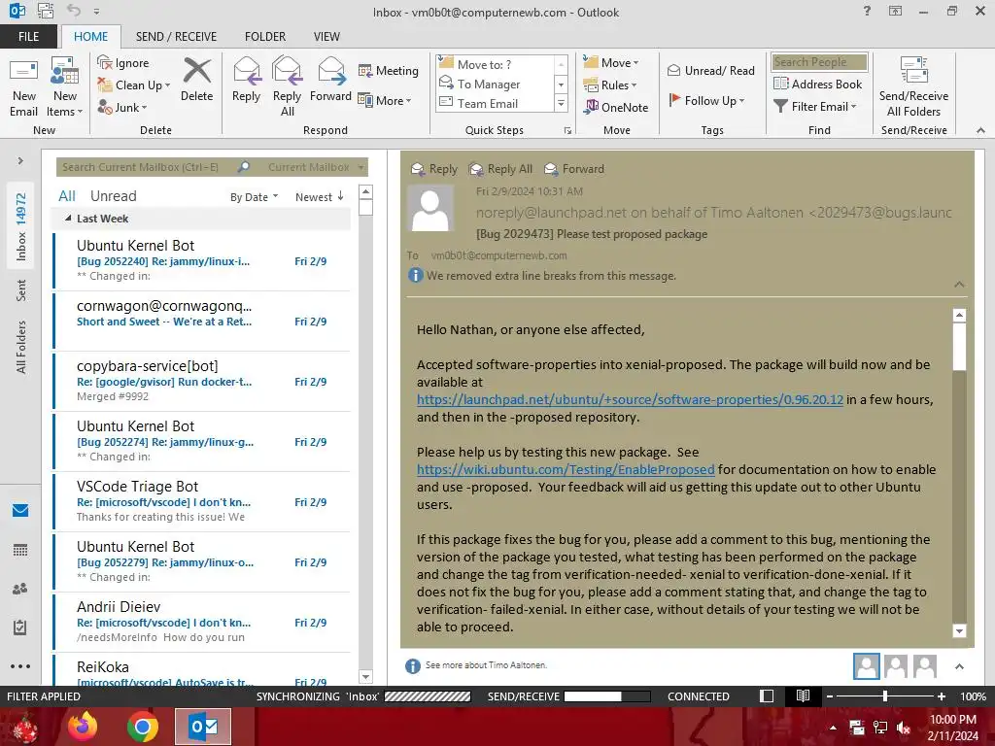Filter the list to Unread messages

(113, 196)
